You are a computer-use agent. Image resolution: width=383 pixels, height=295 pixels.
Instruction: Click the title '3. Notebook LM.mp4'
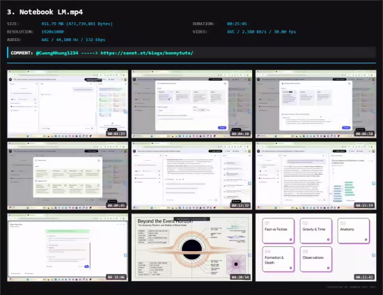[45, 12]
